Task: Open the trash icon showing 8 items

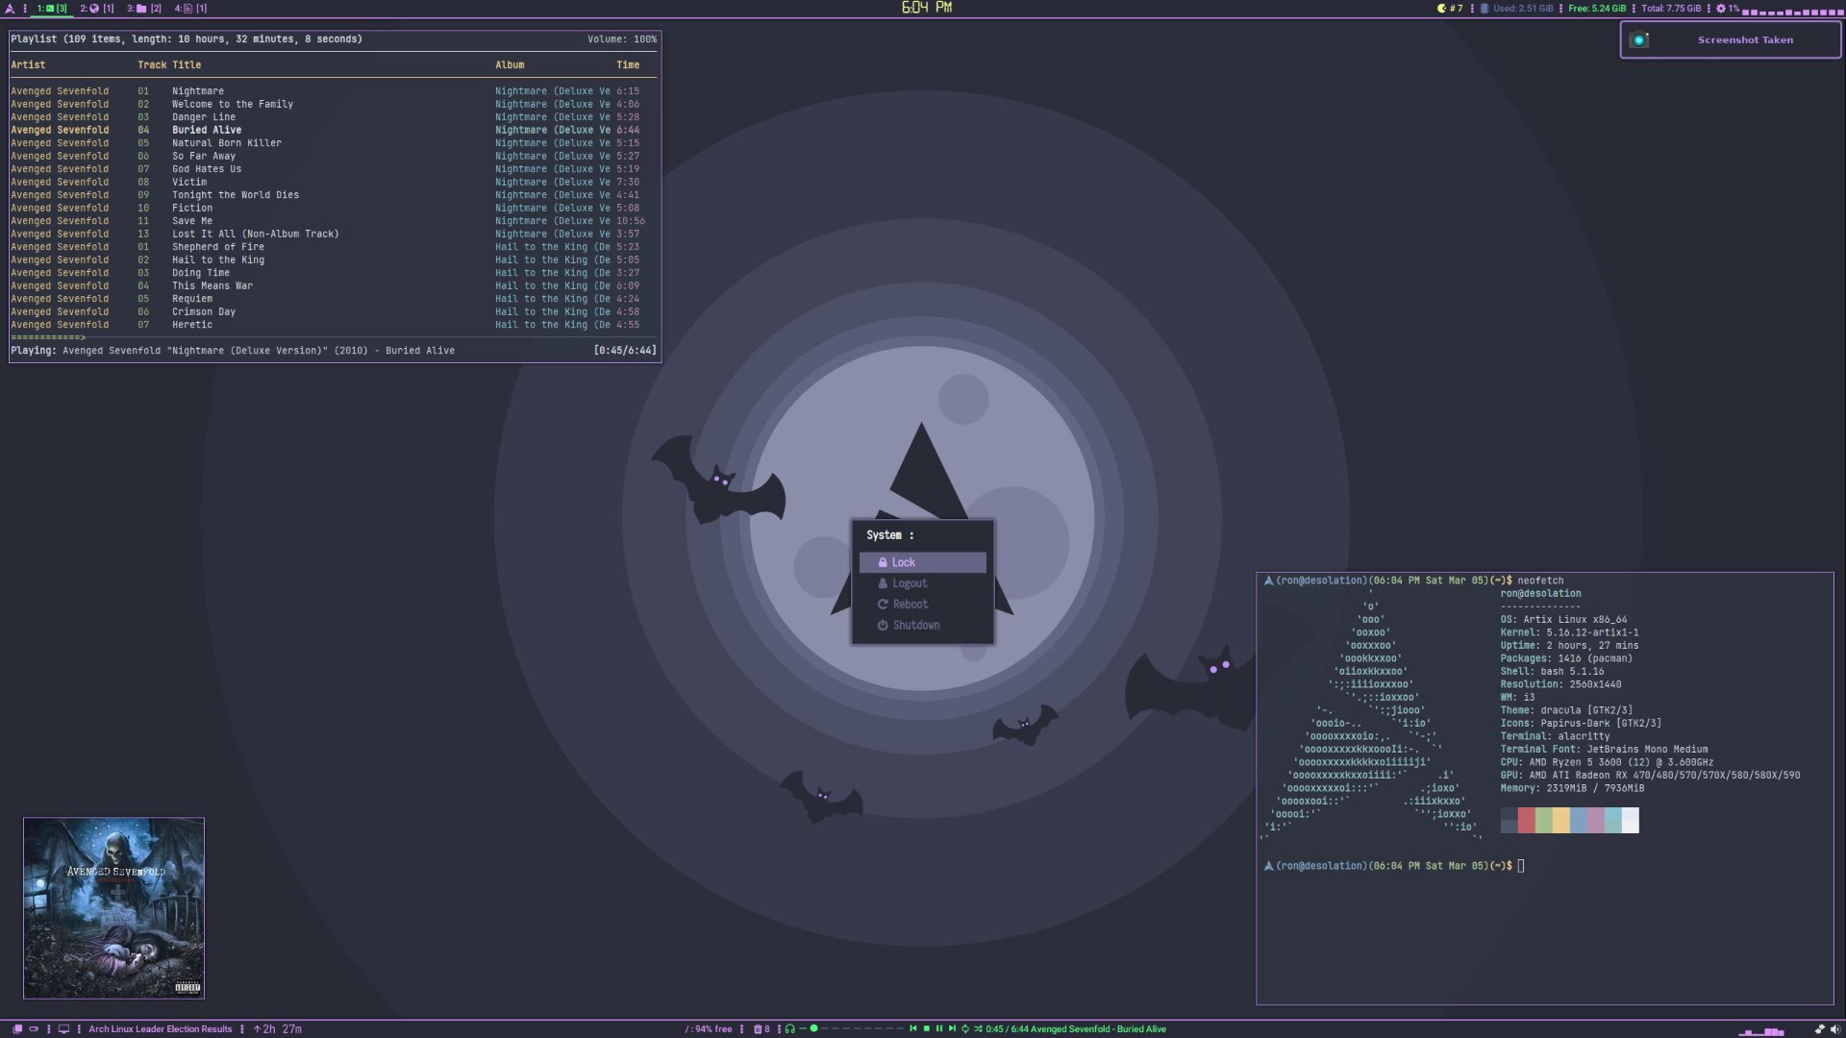Action: pos(761,1029)
